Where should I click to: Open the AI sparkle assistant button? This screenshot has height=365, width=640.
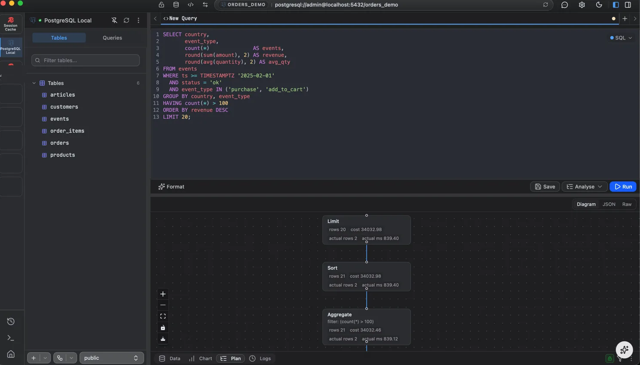coord(624,350)
